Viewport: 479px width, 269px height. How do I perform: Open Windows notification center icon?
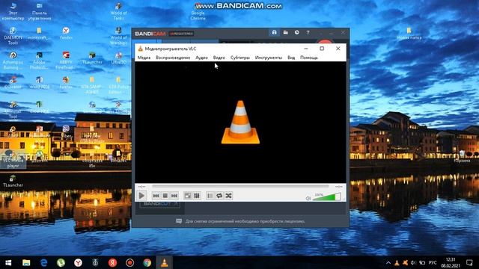[469, 262]
